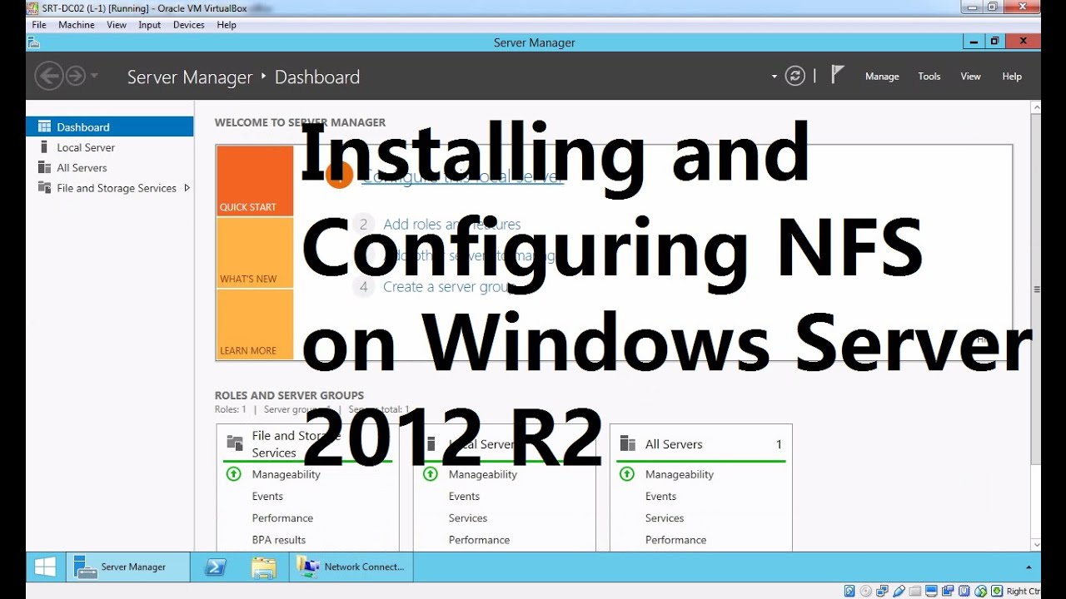Viewport: 1066px width, 599px height.
Task: Expand File and Storage Services submenu arrow
Action: pos(187,188)
